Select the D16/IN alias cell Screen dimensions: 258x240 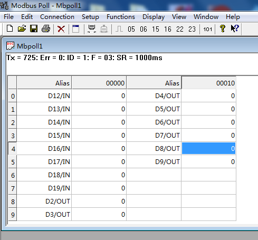pos(44,149)
